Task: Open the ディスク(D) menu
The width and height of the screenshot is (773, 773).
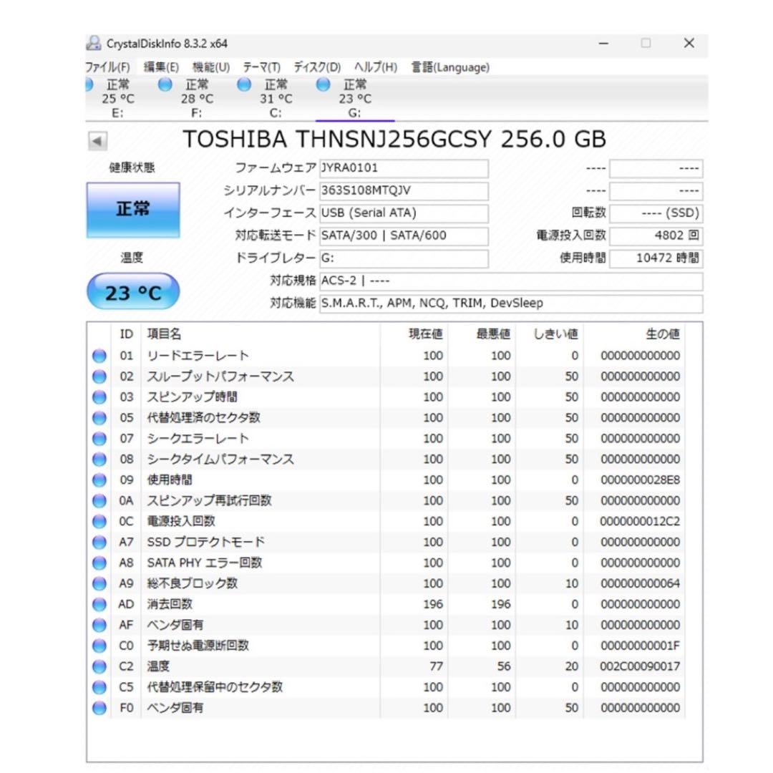Action: click(317, 67)
